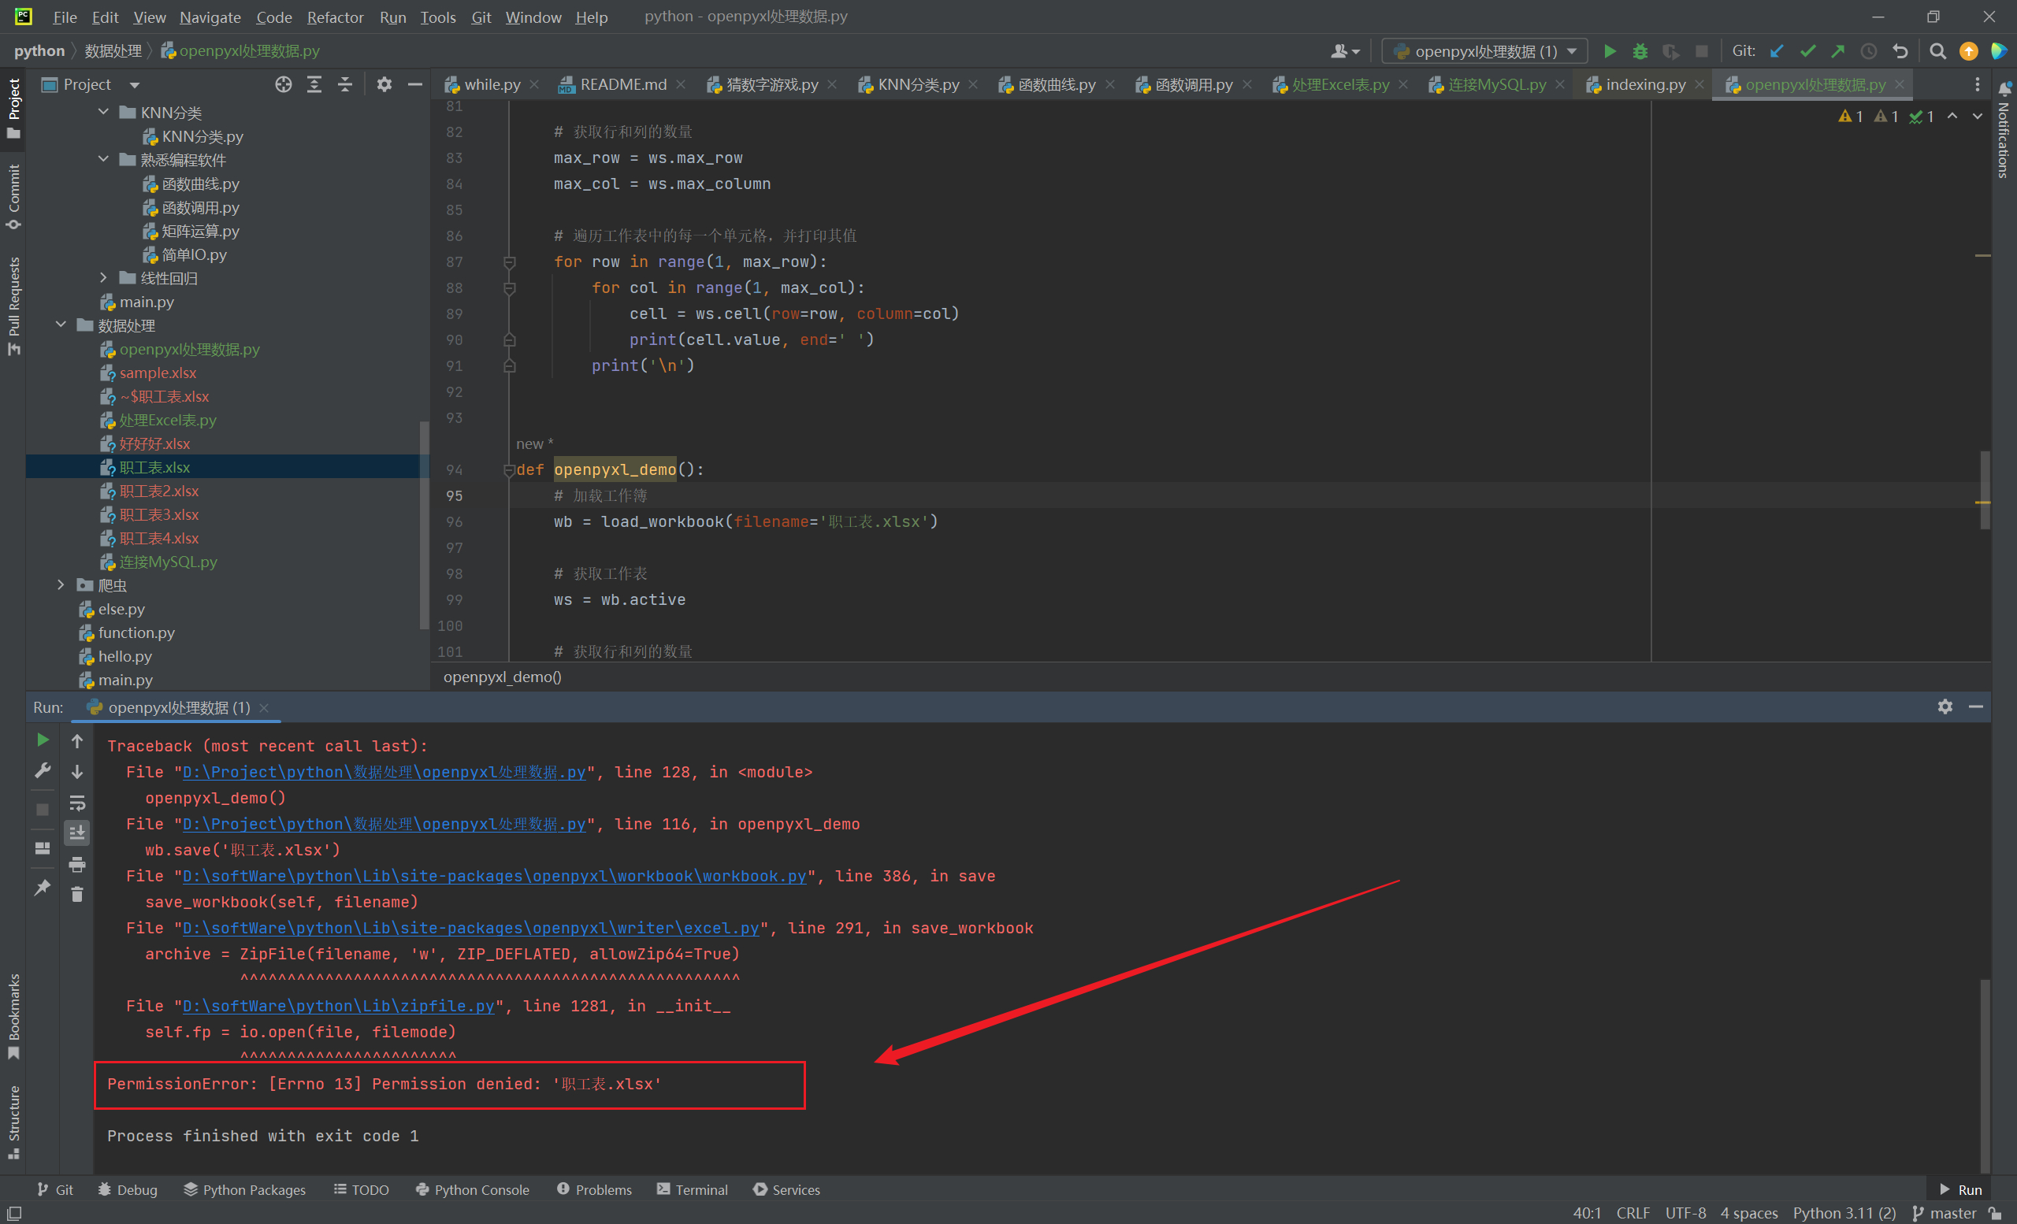Screen dimensions: 2017x1224
Task: Click down stack trace arrow in Run panel
Action: (x=77, y=772)
